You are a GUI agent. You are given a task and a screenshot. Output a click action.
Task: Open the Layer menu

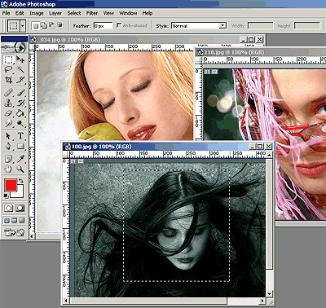(55, 13)
